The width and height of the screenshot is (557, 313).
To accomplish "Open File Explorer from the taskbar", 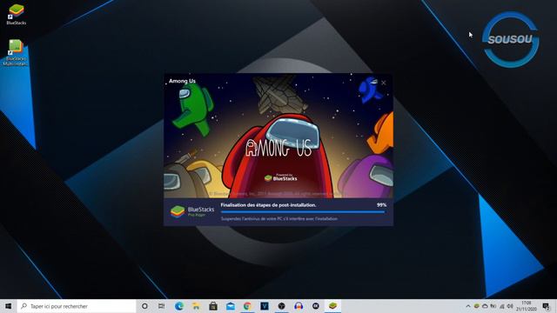I will [196, 306].
